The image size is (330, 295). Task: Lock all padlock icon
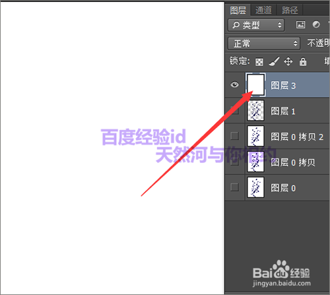303,61
